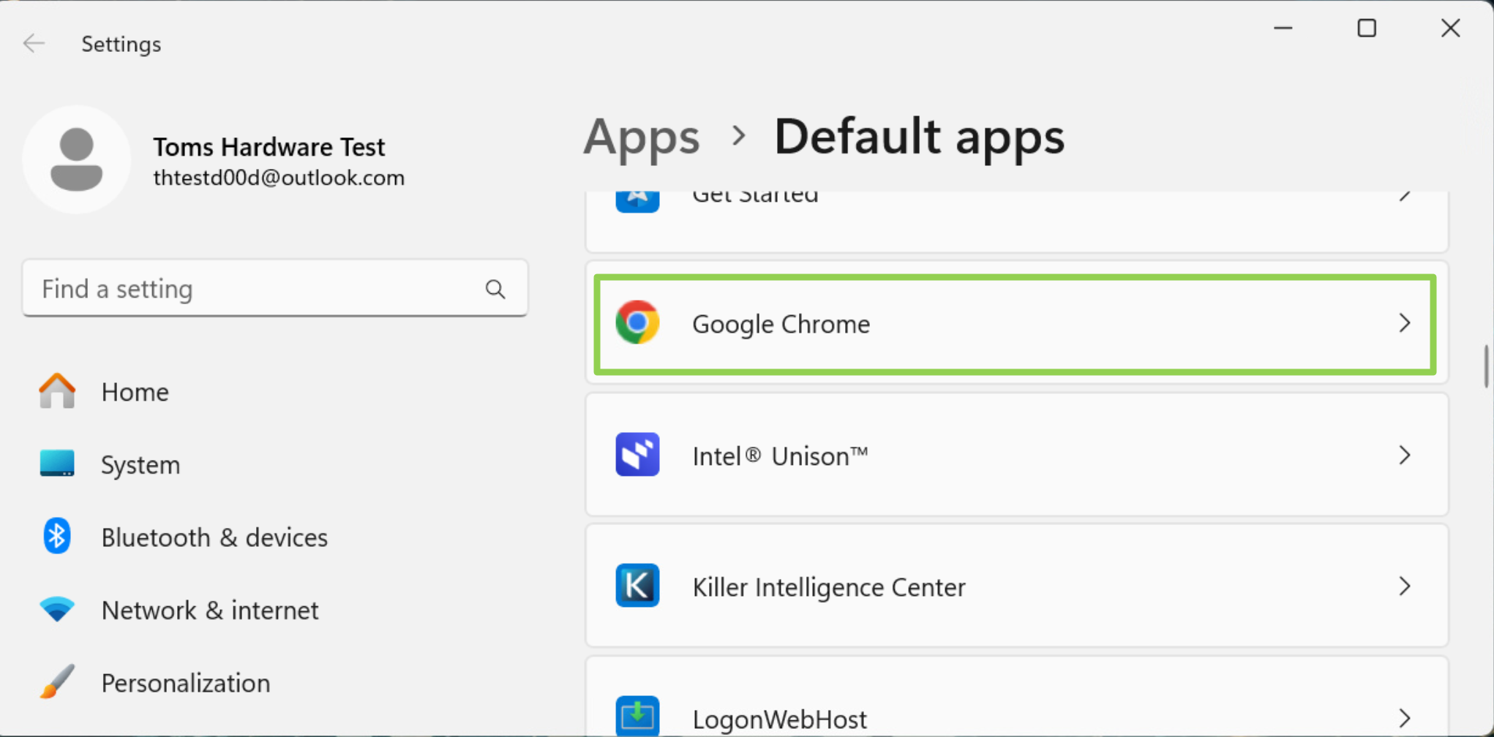Click the back arrow in Settings

point(34,44)
